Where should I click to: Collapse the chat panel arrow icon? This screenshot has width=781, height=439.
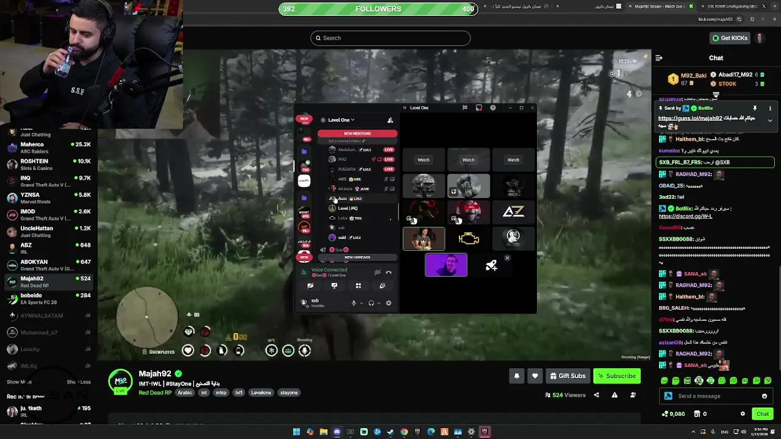click(x=659, y=58)
